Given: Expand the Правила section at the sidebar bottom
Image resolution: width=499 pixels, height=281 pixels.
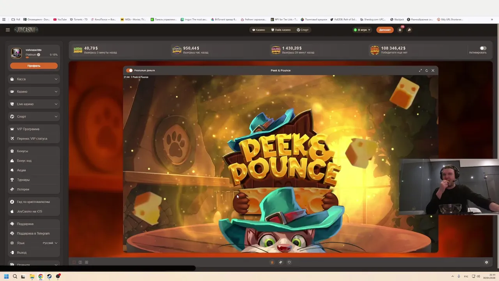Looking at the screenshot, I should click(x=34, y=265).
